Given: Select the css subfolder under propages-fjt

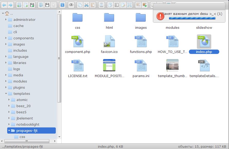Looking at the screenshot, I should pos(20,137).
